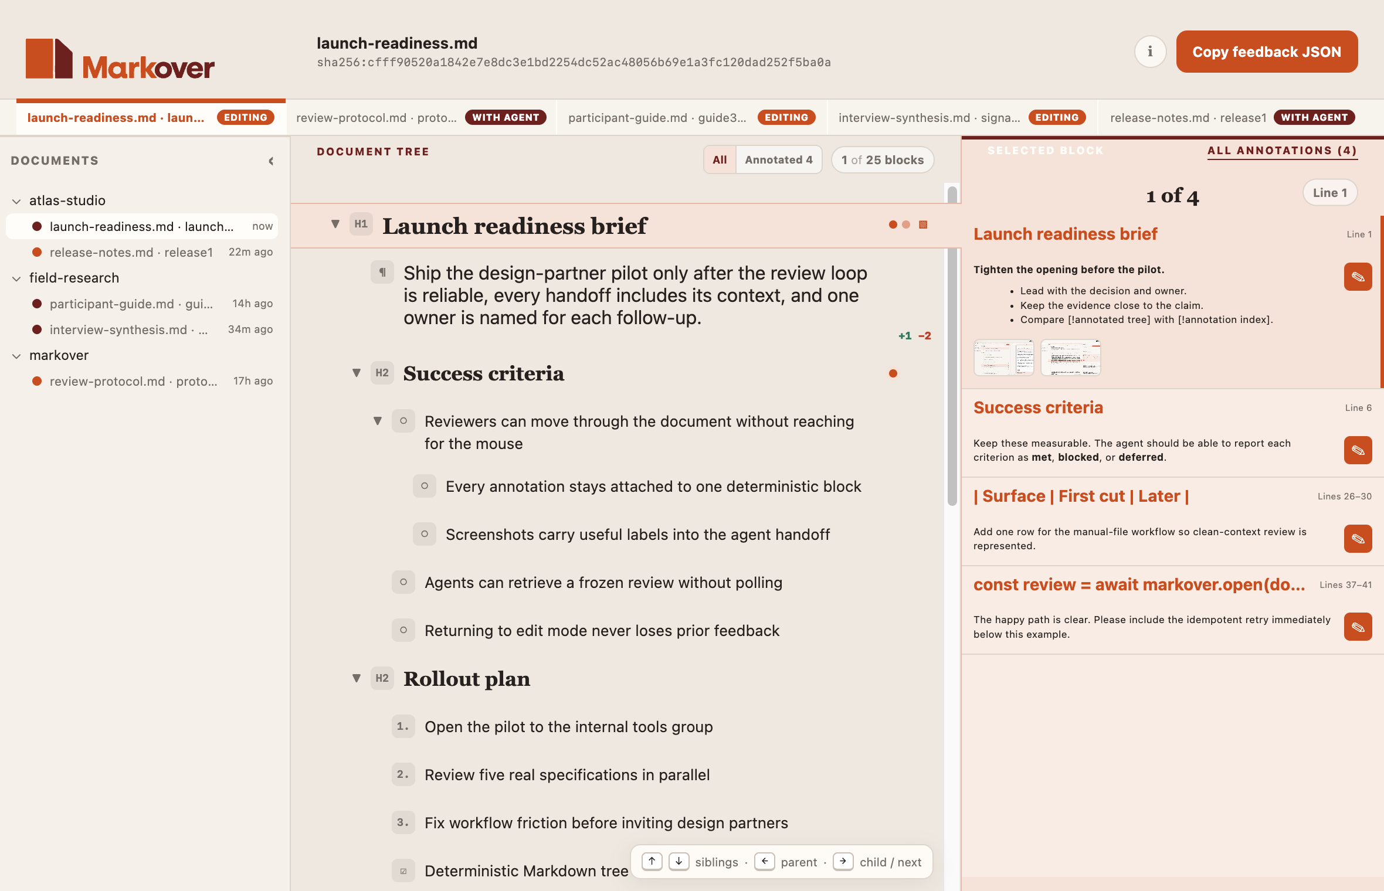Click the H1 badge of Launch readiness brief
The height and width of the screenshot is (891, 1384).
coord(361,225)
